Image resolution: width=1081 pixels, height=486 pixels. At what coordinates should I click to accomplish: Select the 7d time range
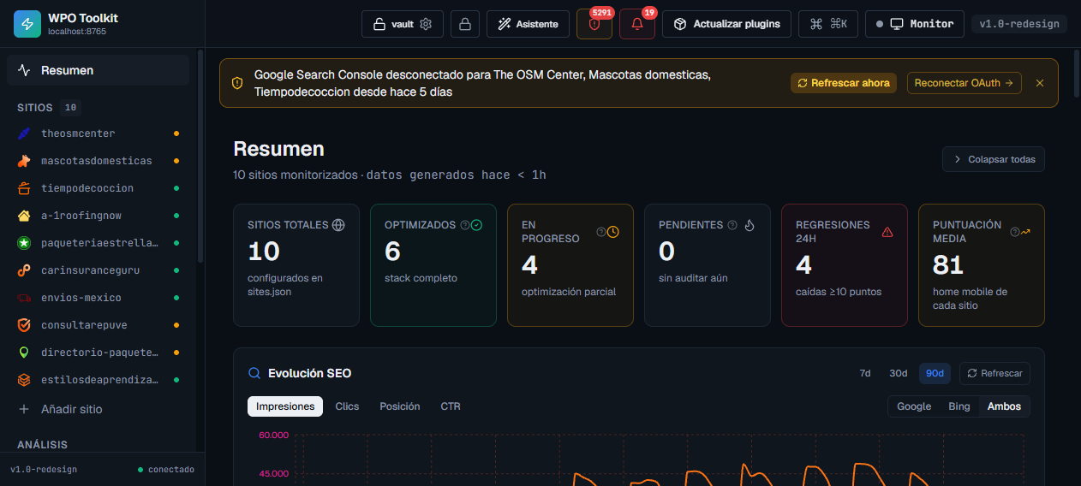[x=865, y=373]
